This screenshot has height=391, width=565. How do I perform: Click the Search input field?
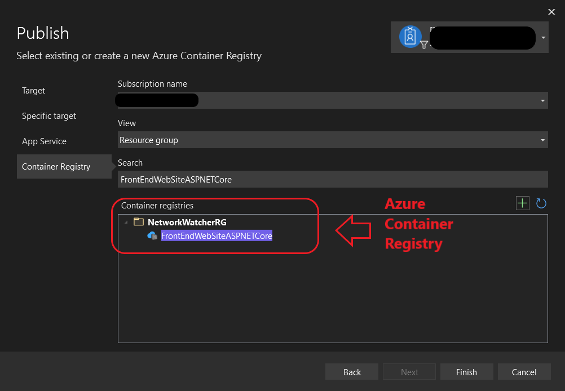point(333,179)
